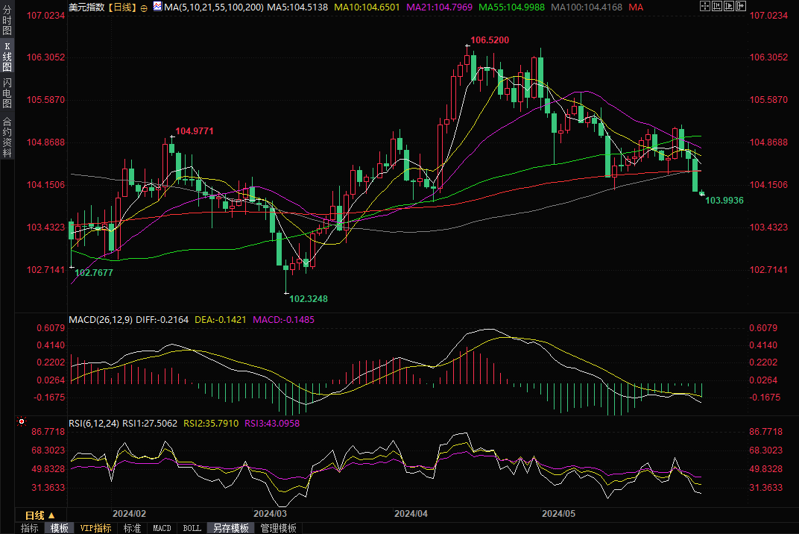Click the jump-to-start chart icon top right
The width and height of the screenshot is (799, 534).
(718, 6)
